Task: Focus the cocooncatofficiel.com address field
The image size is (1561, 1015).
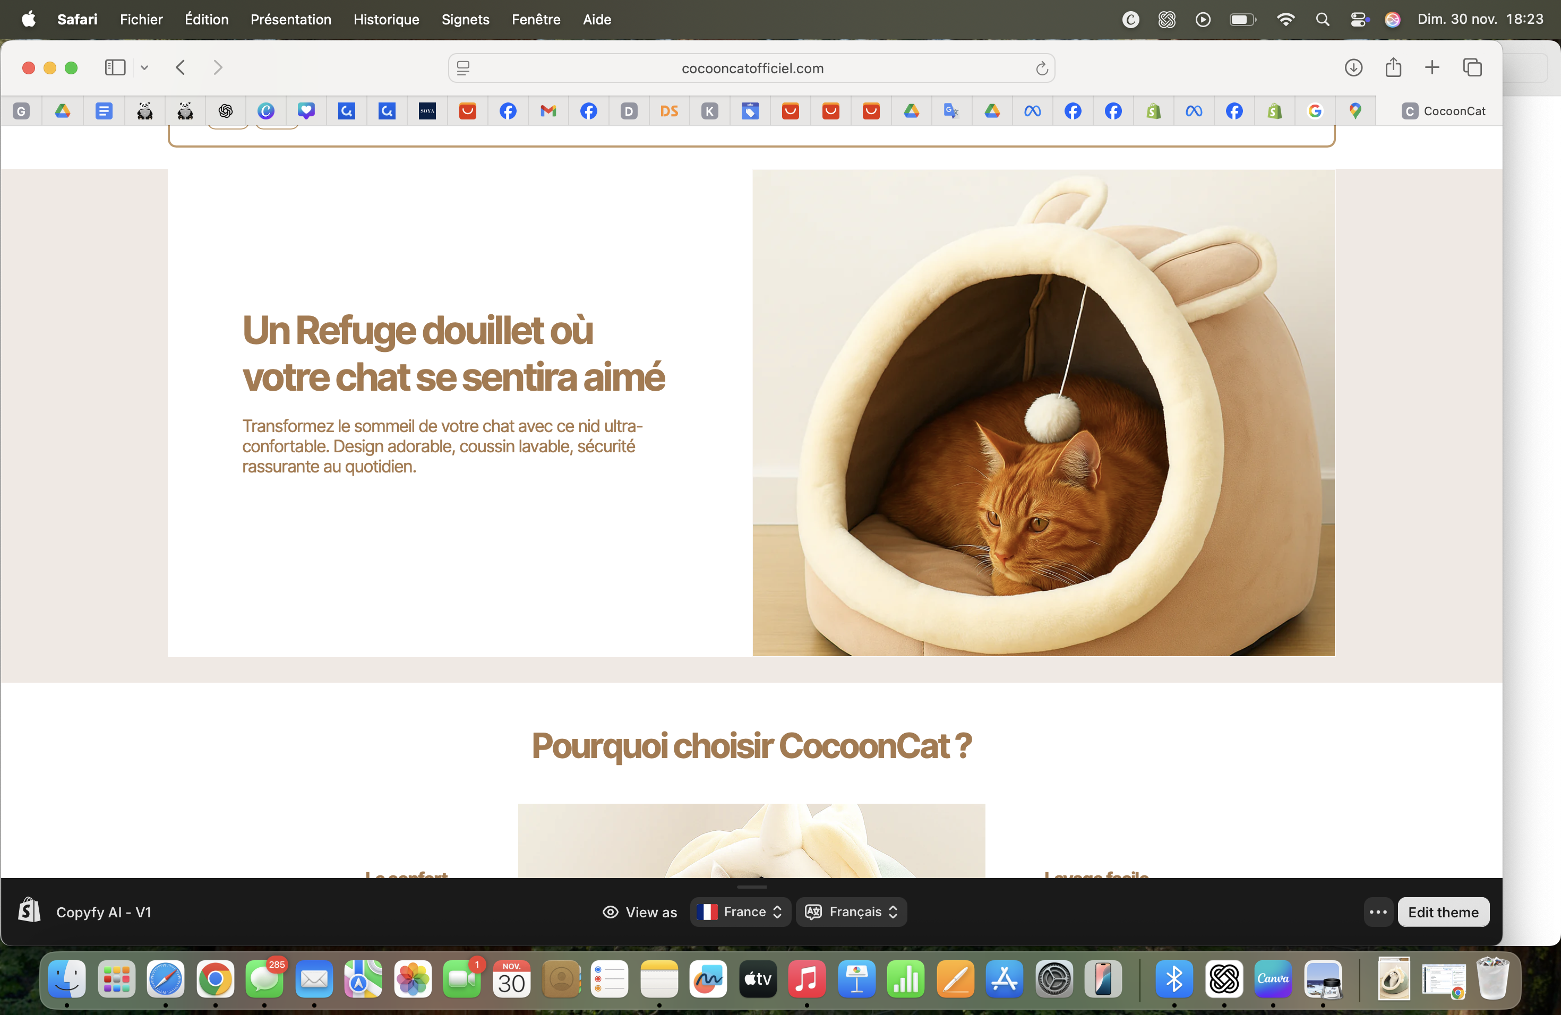Action: [x=752, y=68]
